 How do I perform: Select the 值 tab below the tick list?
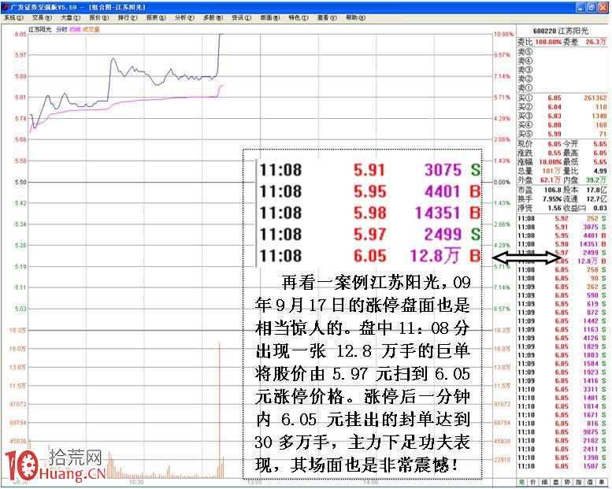click(x=590, y=483)
